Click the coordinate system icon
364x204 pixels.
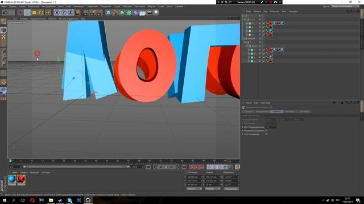pos(77,12)
